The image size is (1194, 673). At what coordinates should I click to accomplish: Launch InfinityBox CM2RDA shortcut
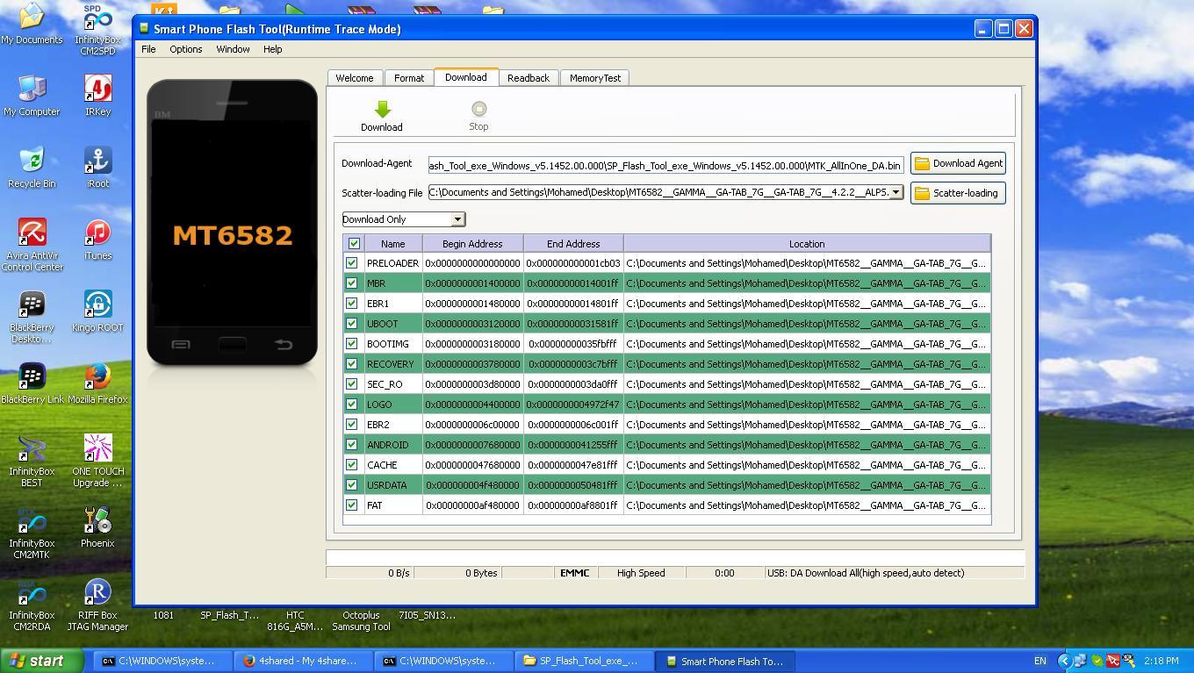pyautogui.click(x=32, y=605)
